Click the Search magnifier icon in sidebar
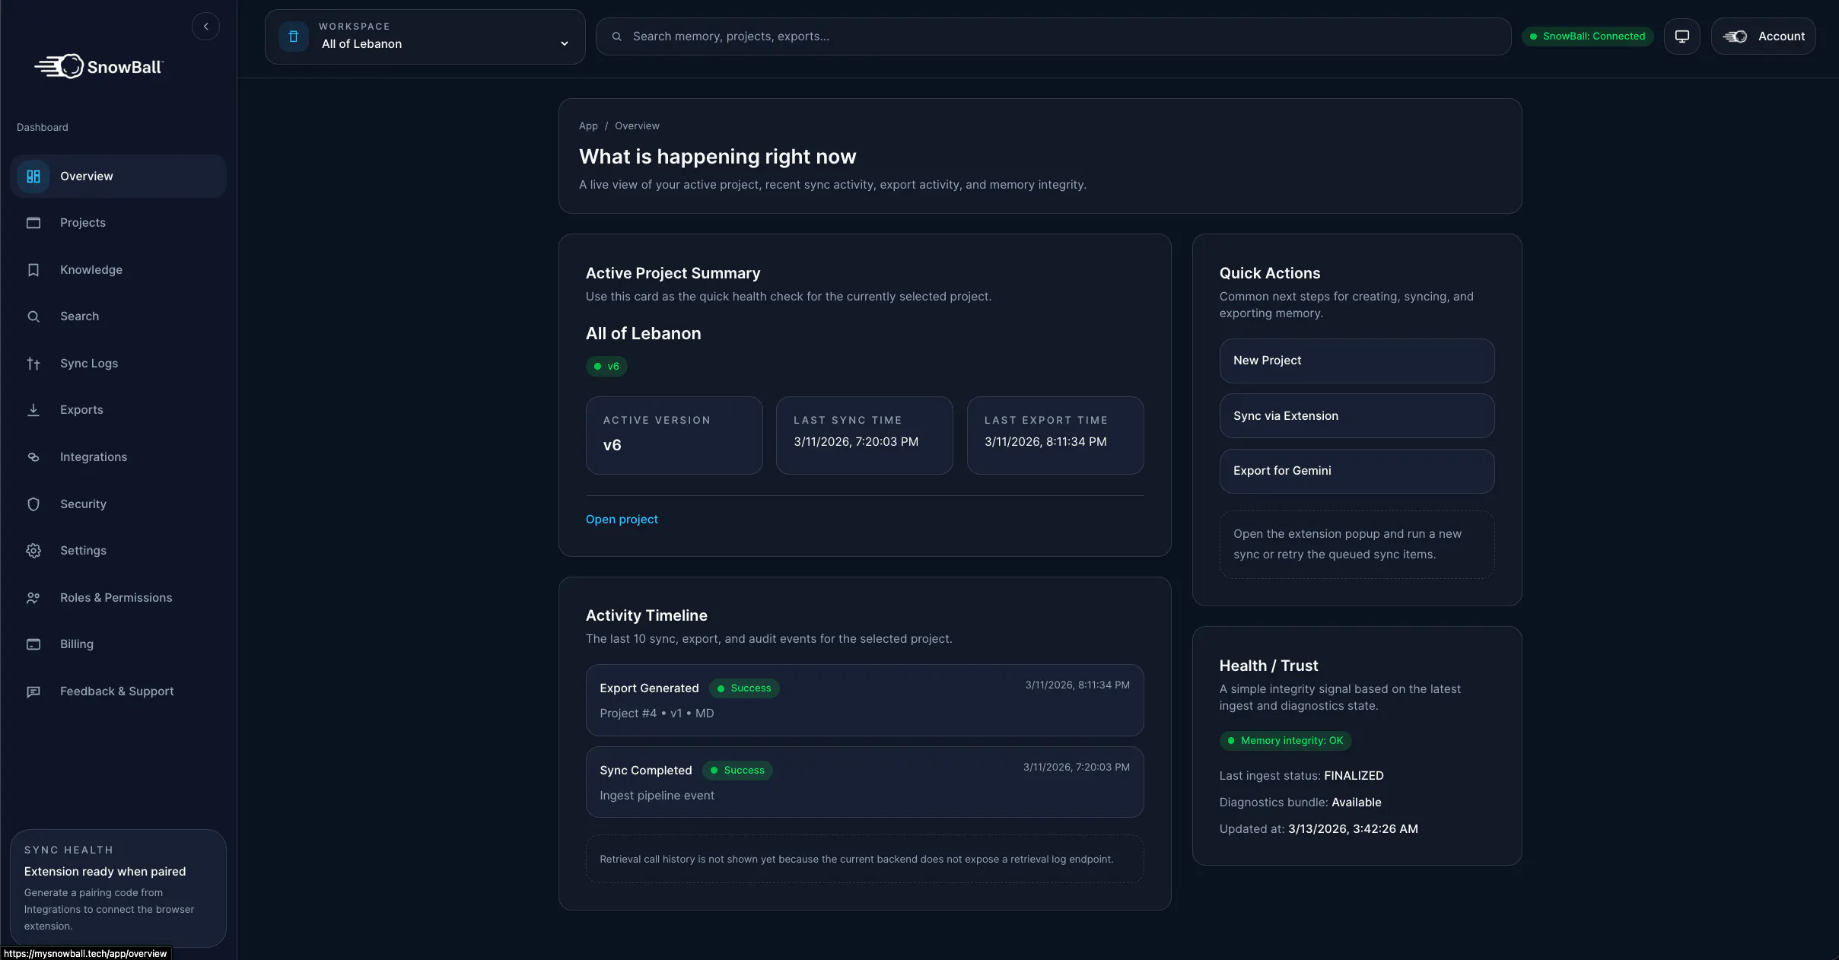 coord(33,316)
